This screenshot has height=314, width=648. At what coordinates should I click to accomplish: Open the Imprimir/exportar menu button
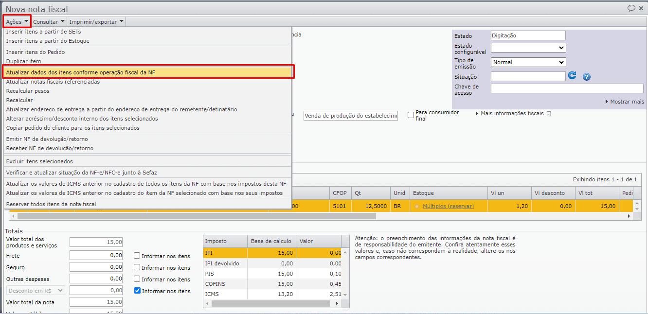[x=96, y=21]
